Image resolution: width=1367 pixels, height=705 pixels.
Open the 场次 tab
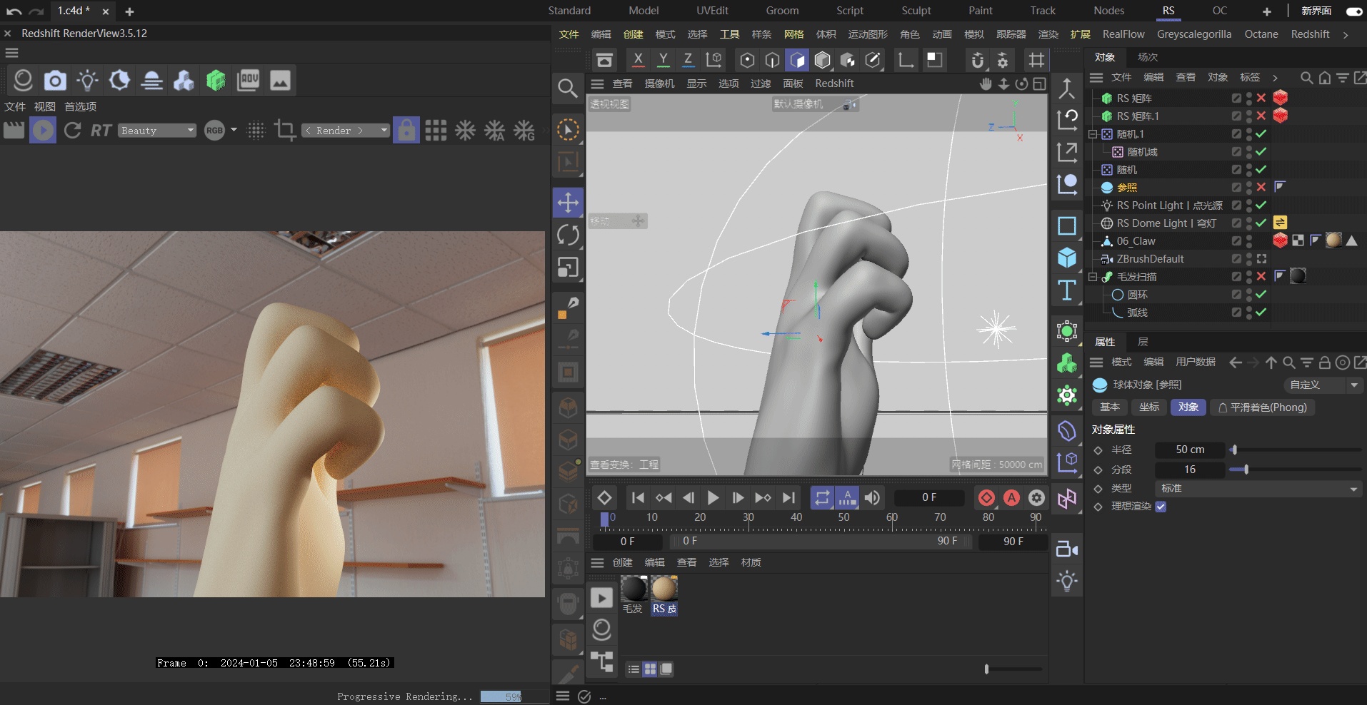tap(1148, 57)
